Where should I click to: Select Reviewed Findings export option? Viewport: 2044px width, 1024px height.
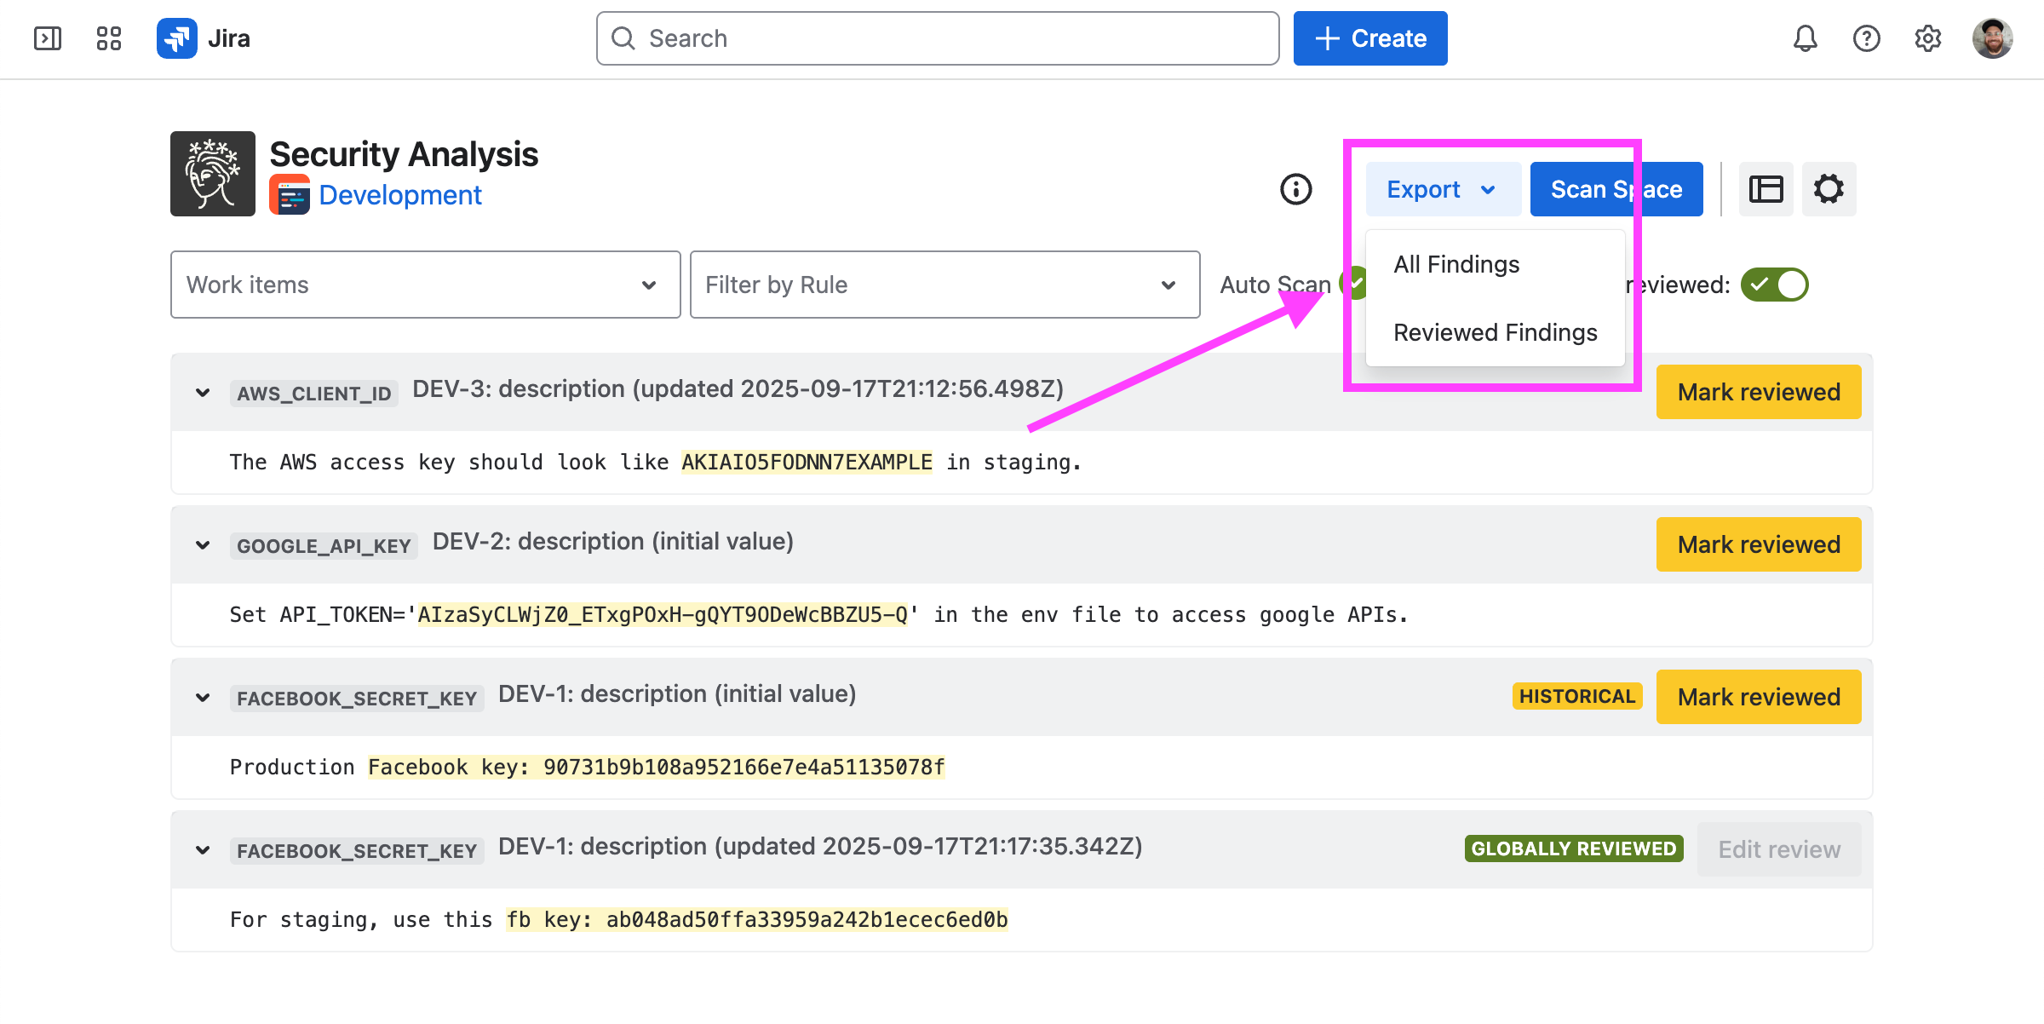coord(1495,333)
